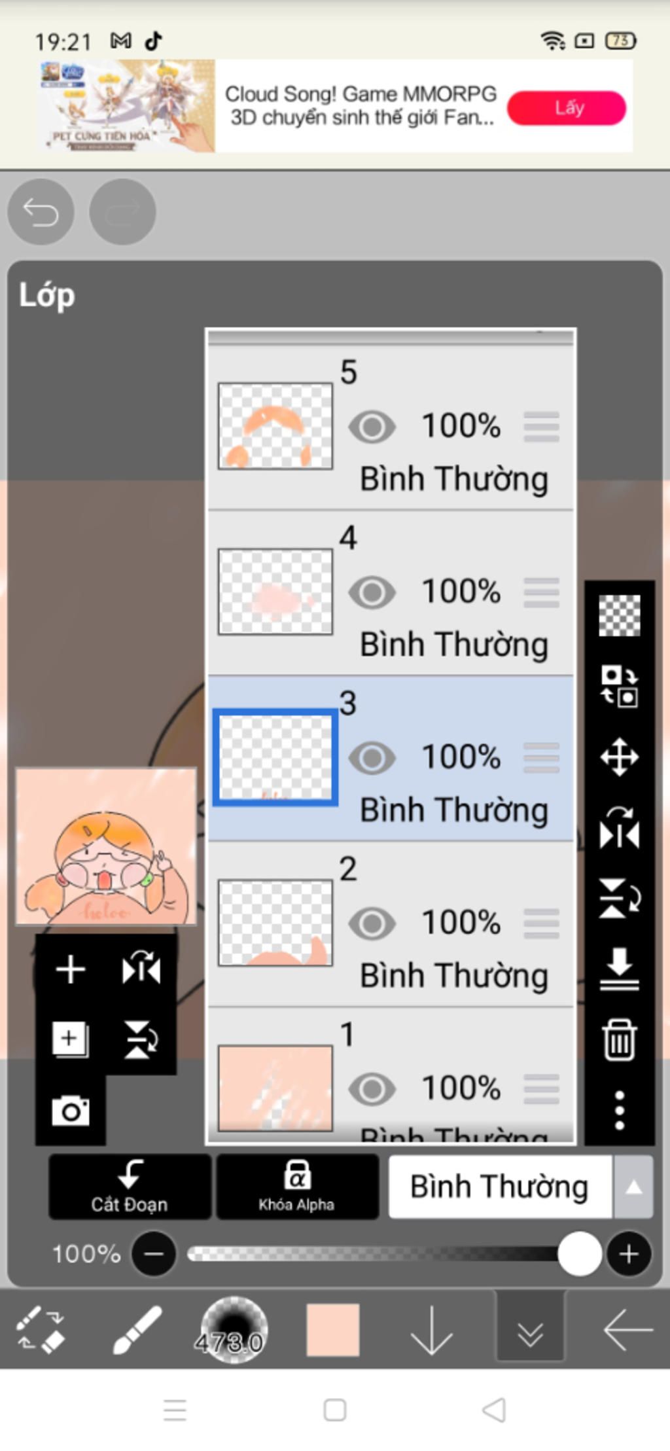Screen dimensions: 670x1451
Task: Open the three-dot more options menu
Action: 619,1110
